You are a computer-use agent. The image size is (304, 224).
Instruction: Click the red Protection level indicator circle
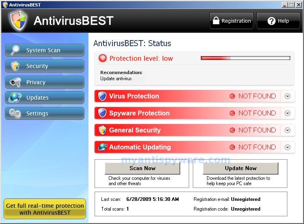[x=103, y=58]
